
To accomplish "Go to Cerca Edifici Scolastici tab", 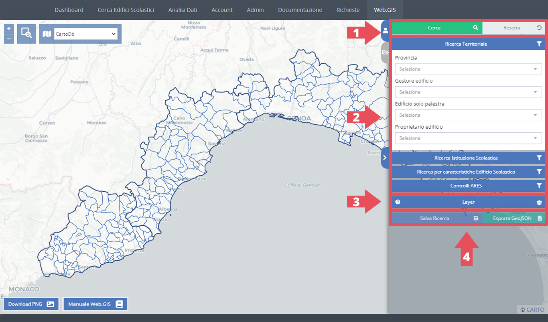I will (126, 10).
